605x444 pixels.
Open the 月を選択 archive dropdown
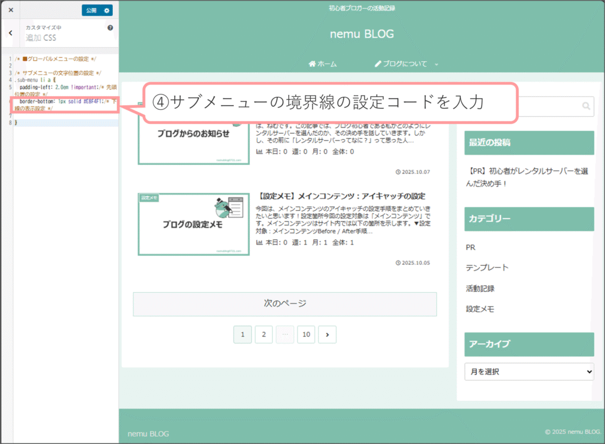(529, 372)
